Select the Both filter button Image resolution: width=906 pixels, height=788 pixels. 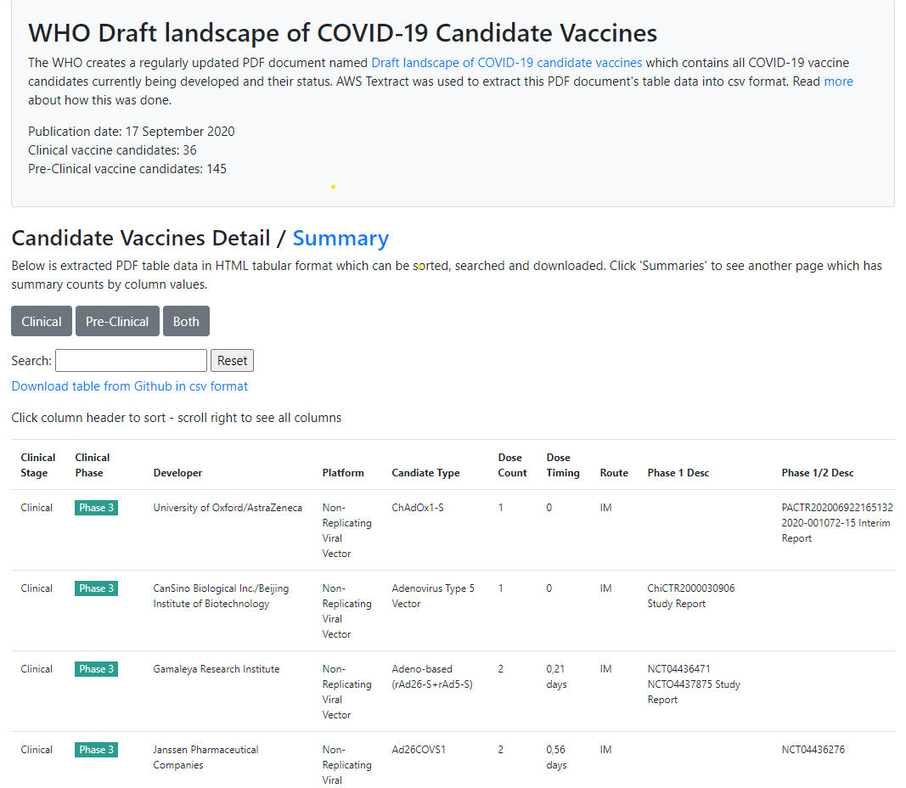click(x=186, y=321)
